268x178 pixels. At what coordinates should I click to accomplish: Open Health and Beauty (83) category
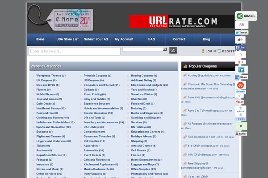click(51, 108)
